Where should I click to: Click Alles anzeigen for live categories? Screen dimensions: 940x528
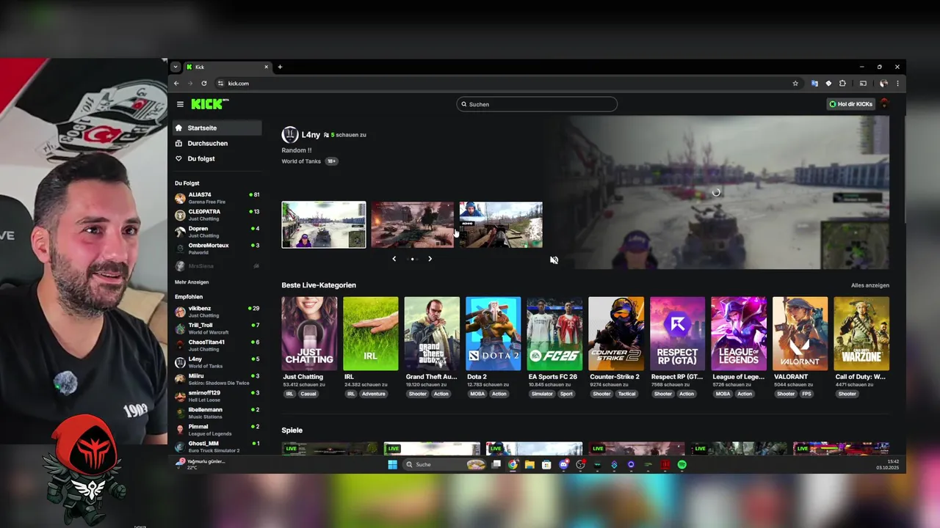[x=870, y=285]
